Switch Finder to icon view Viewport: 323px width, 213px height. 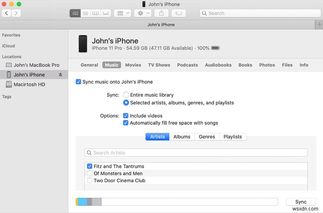[x=75, y=13]
